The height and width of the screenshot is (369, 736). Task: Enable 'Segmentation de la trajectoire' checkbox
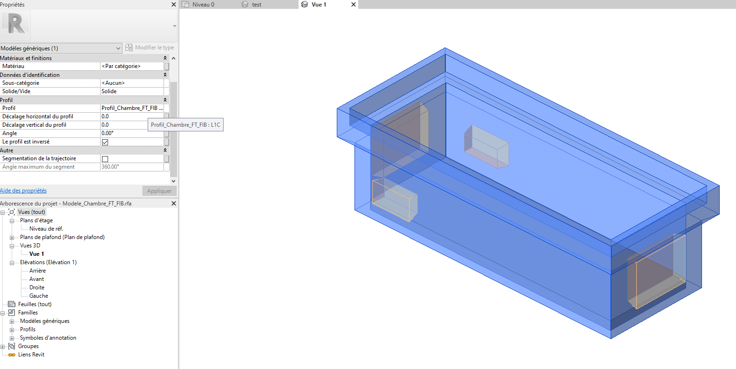coord(105,159)
